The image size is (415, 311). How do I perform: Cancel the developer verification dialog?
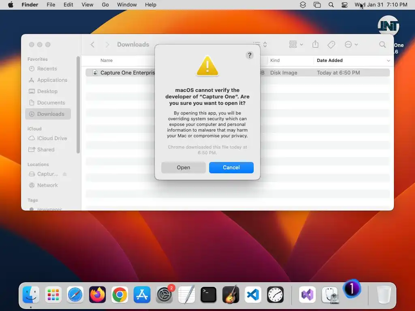231,167
